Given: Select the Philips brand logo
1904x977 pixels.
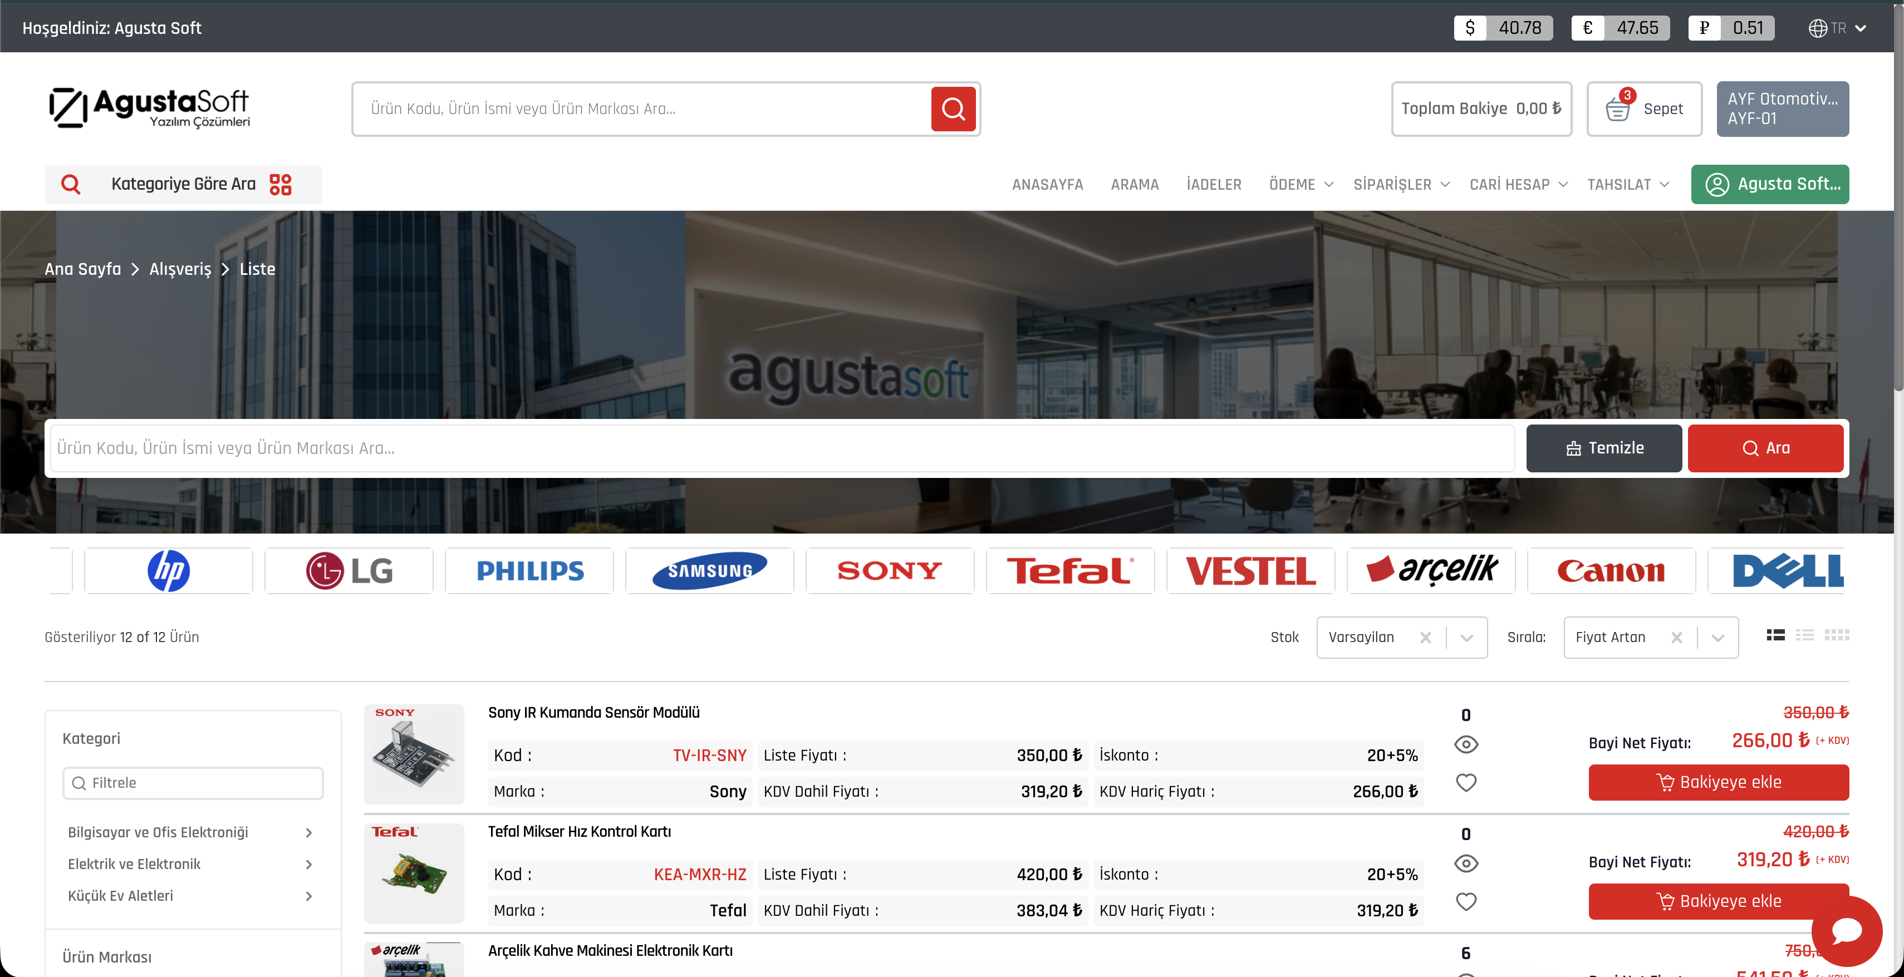Looking at the screenshot, I should point(529,571).
